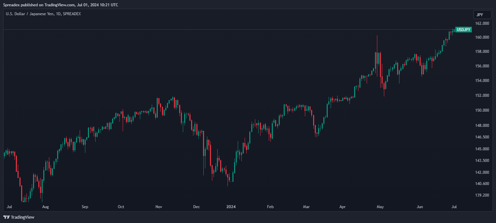
Task: Click the Aug label on time axis
Action: 46,207
